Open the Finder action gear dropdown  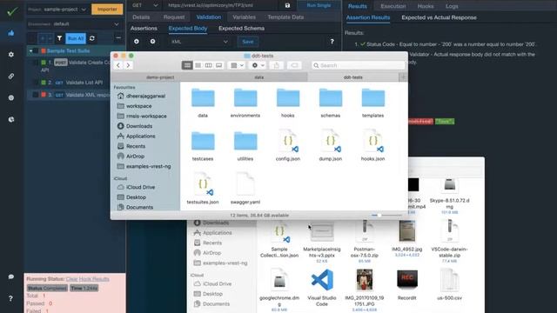pos(258,65)
